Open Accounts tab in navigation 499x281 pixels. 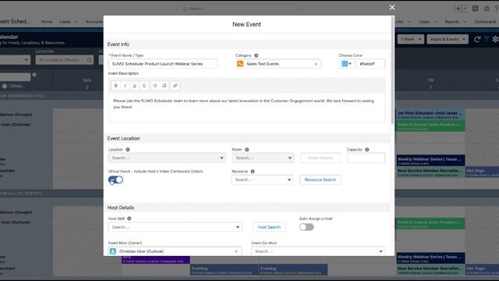(x=94, y=22)
